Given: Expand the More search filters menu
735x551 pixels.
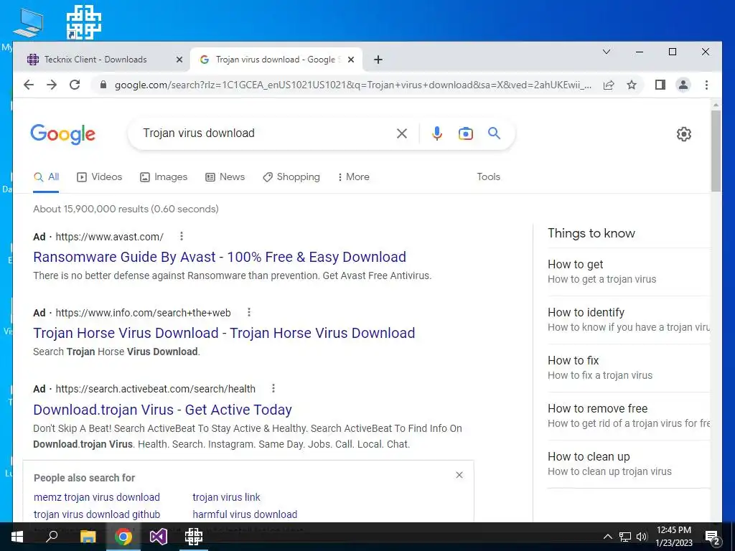Looking at the screenshot, I should [353, 176].
